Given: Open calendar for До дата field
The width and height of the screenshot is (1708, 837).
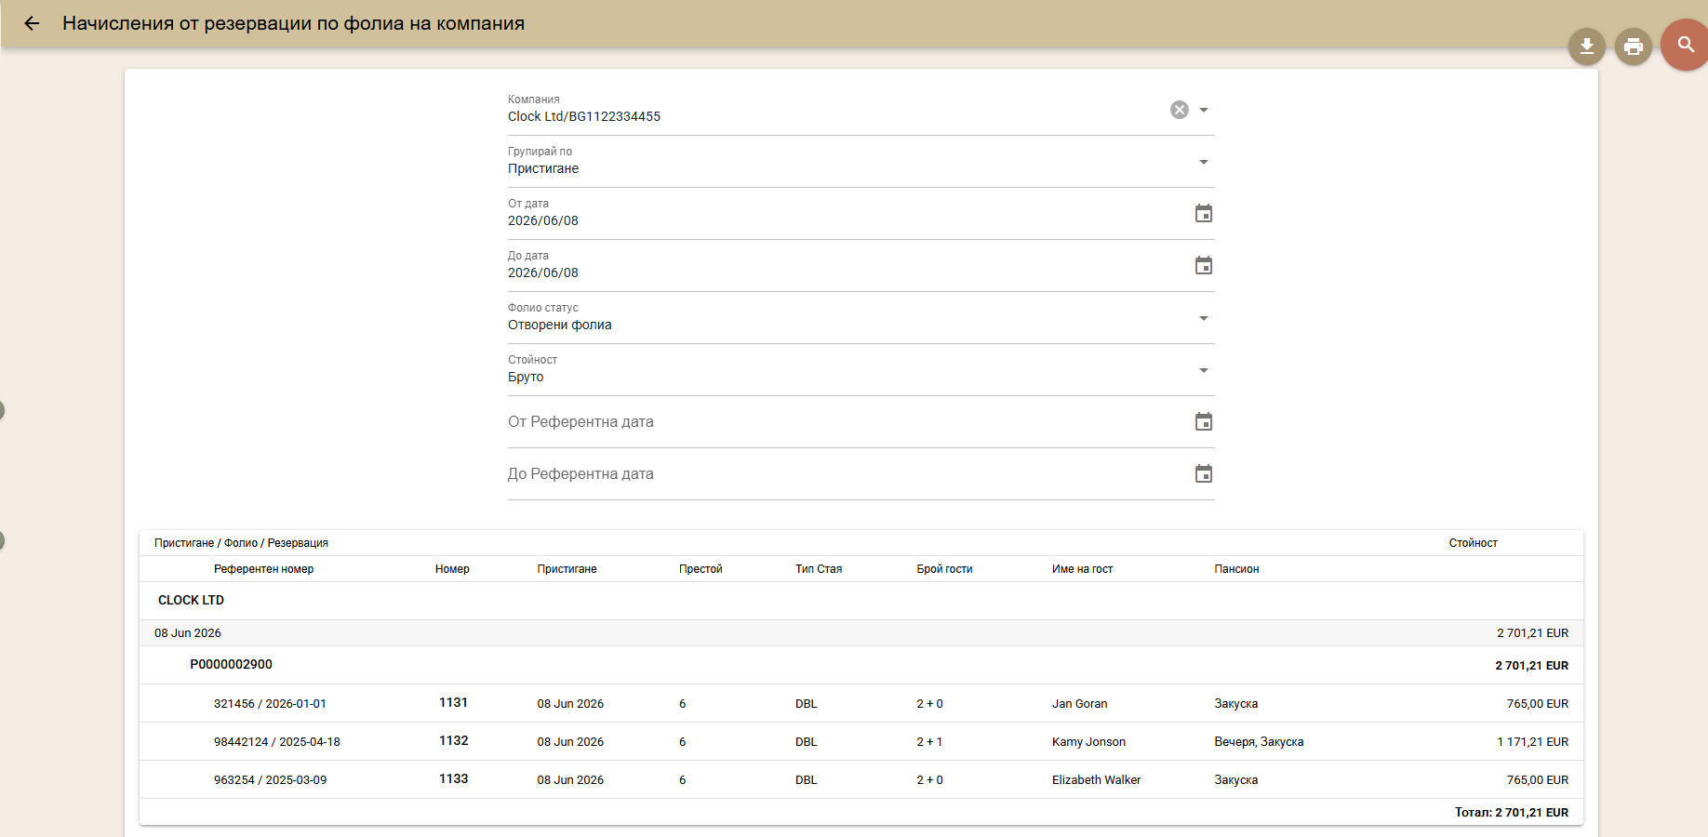Looking at the screenshot, I should tap(1204, 266).
